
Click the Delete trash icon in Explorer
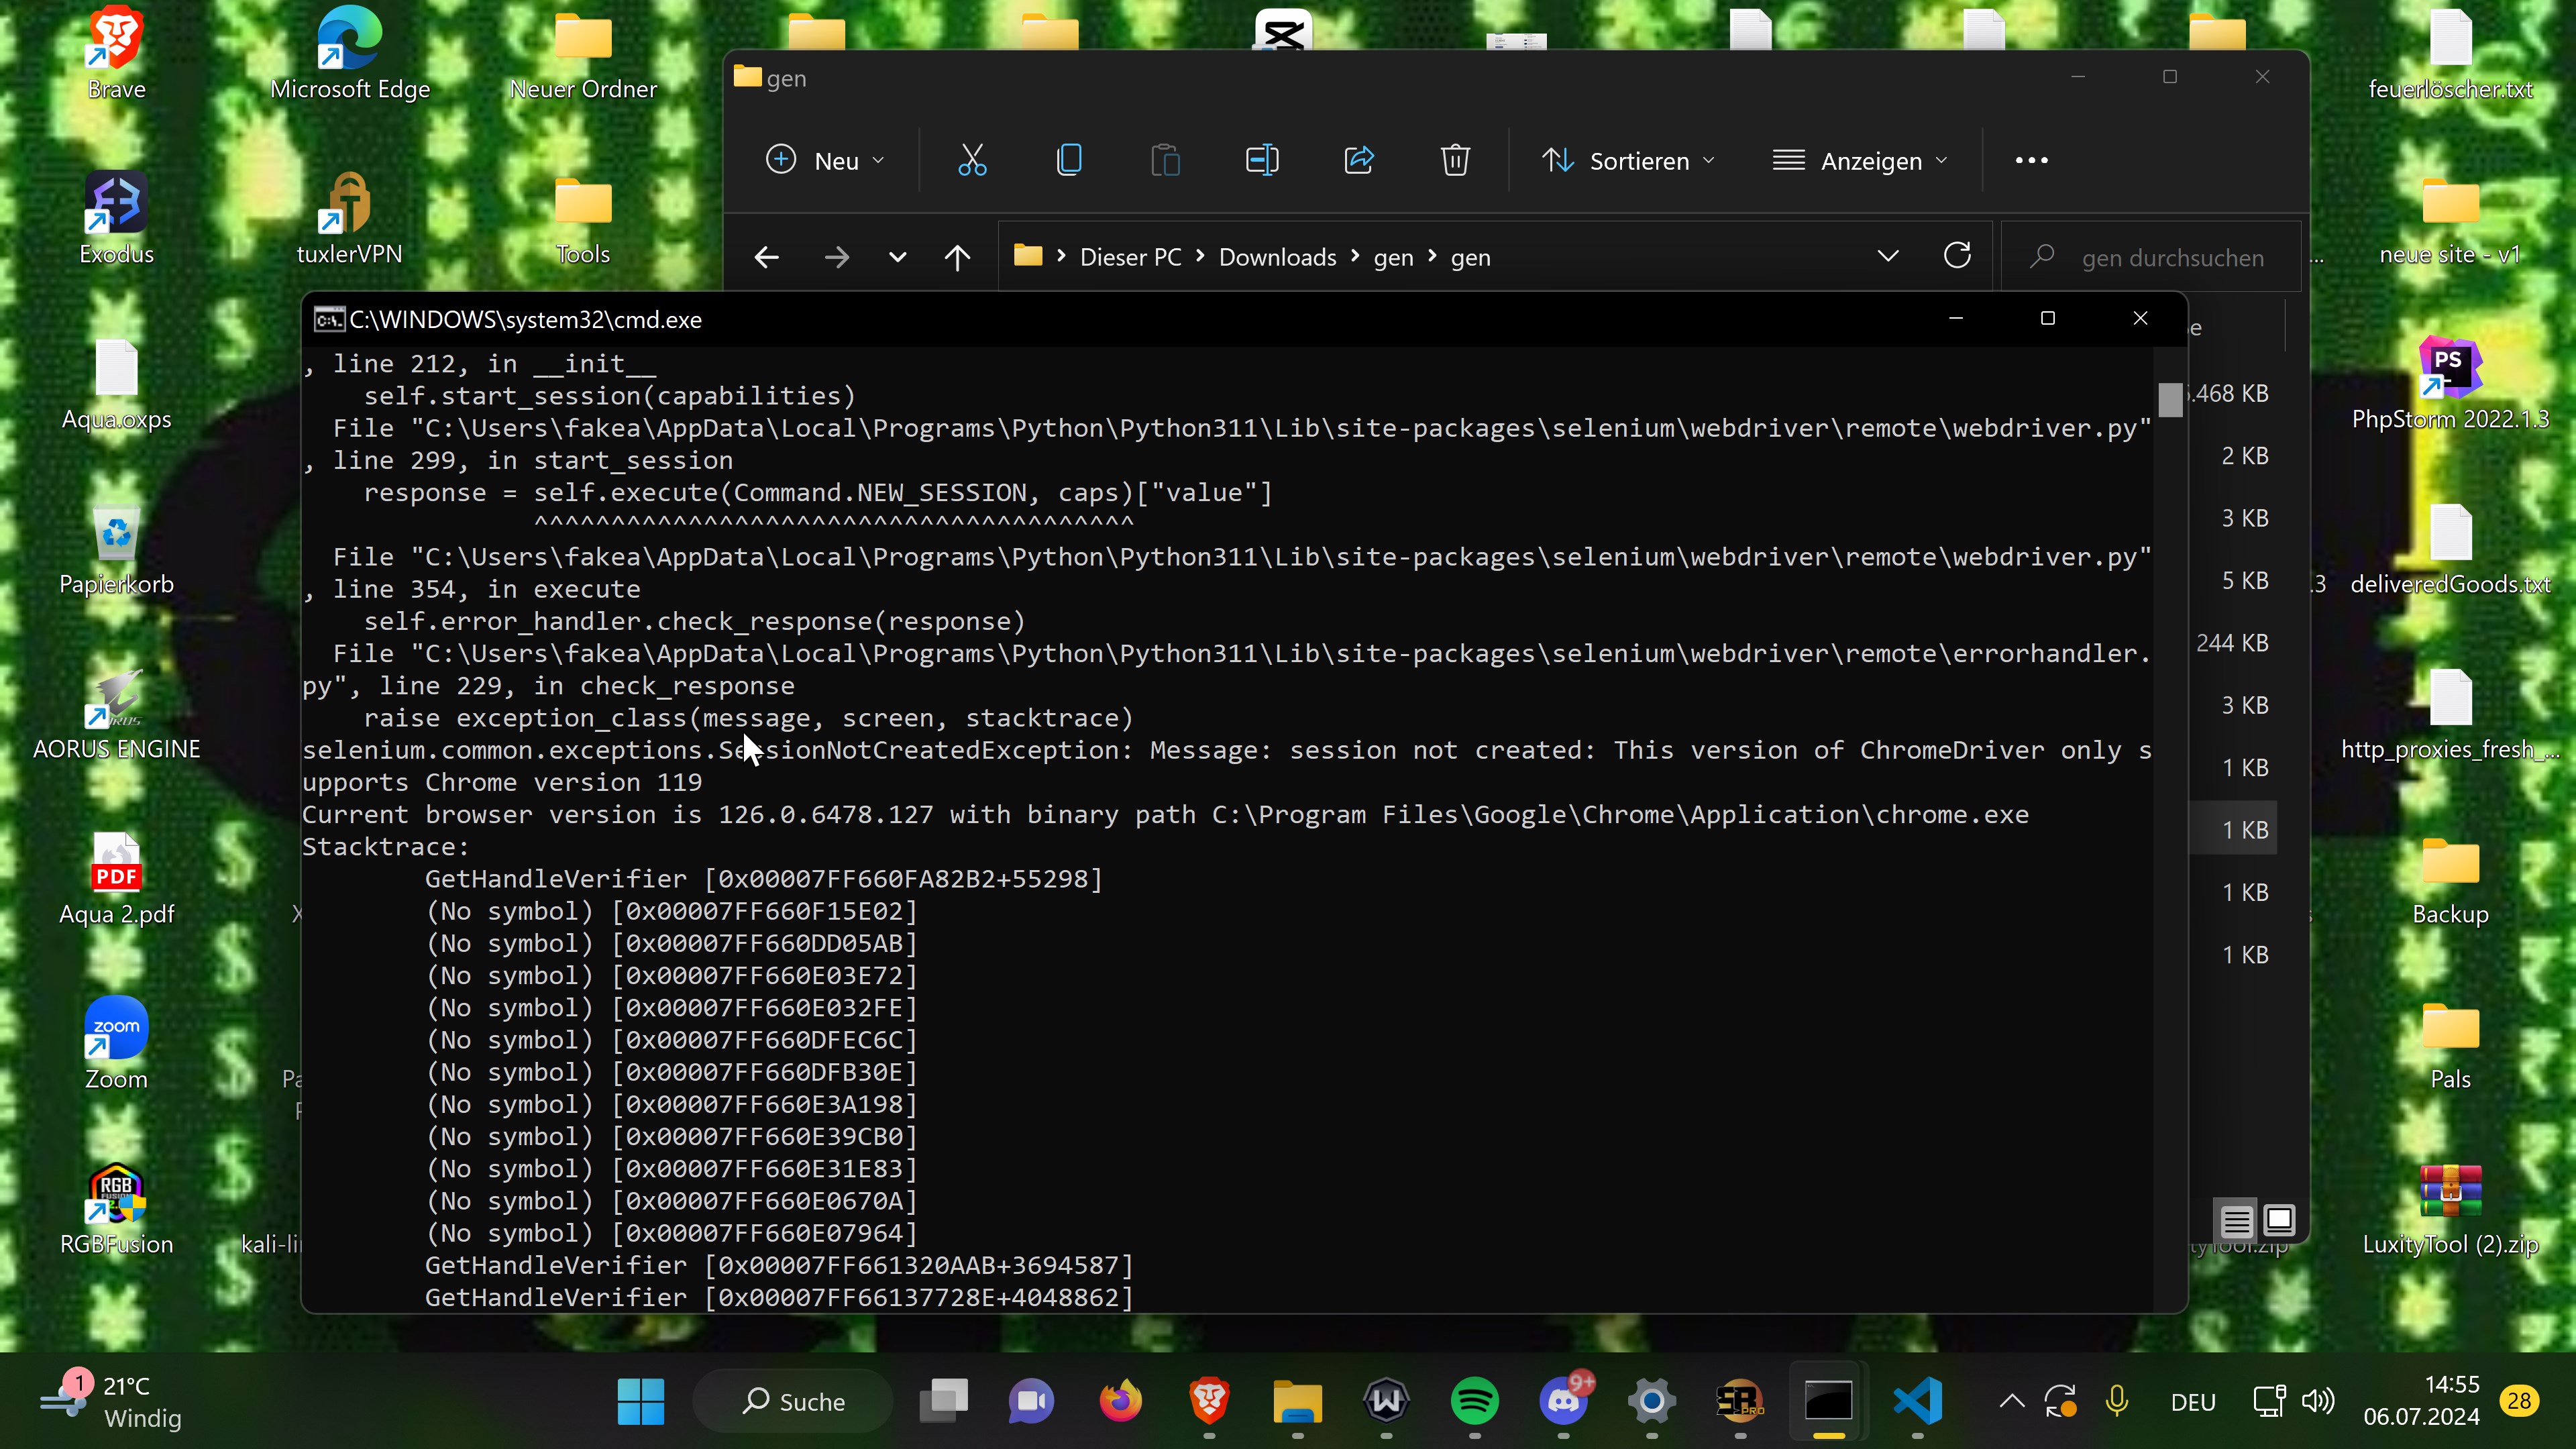[1455, 160]
